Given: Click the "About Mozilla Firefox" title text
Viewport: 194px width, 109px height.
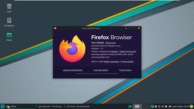Looking at the screenshot, I should 91,28.
